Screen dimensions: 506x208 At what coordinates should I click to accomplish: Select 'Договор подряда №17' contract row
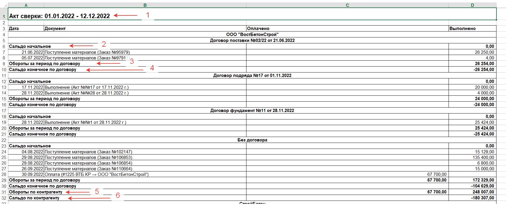(252, 75)
